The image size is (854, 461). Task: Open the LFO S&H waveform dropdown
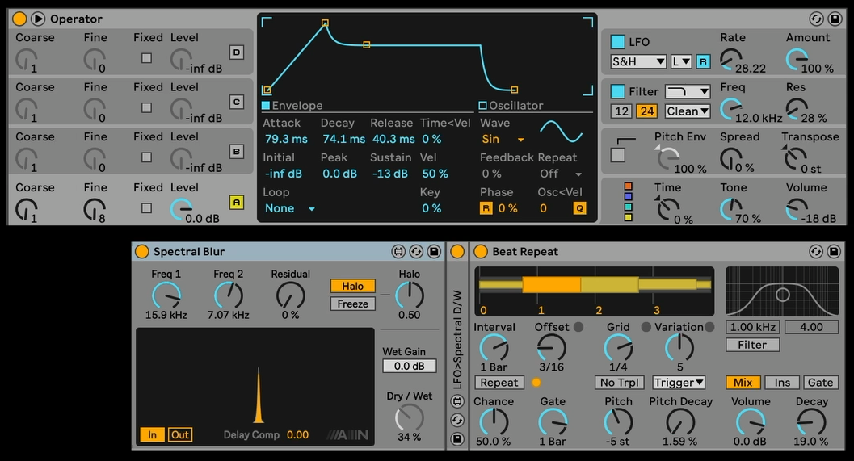click(x=638, y=61)
